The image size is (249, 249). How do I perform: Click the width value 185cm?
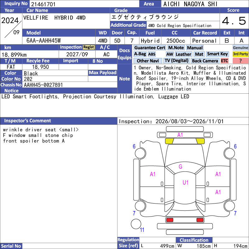point(204,246)
